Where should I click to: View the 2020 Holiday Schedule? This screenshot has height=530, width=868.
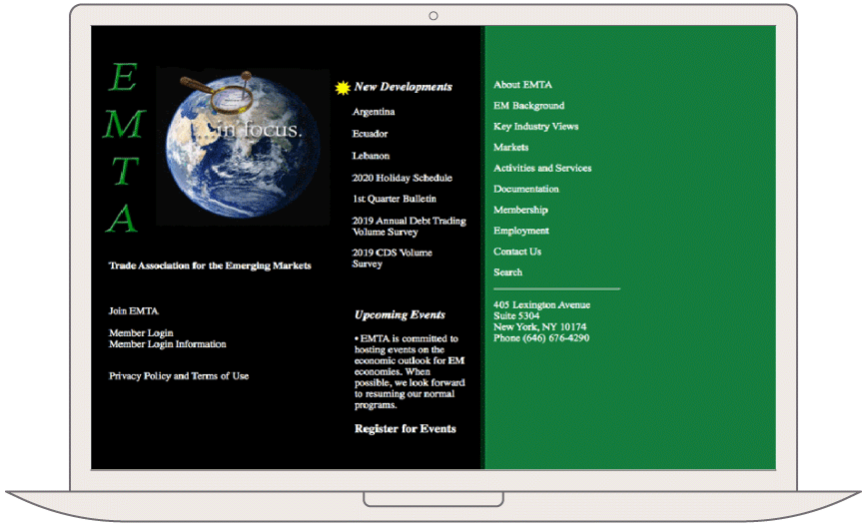(402, 178)
